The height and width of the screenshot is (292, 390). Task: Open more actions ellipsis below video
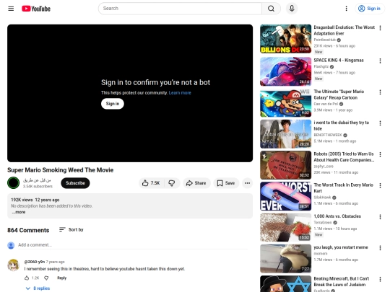point(247,183)
